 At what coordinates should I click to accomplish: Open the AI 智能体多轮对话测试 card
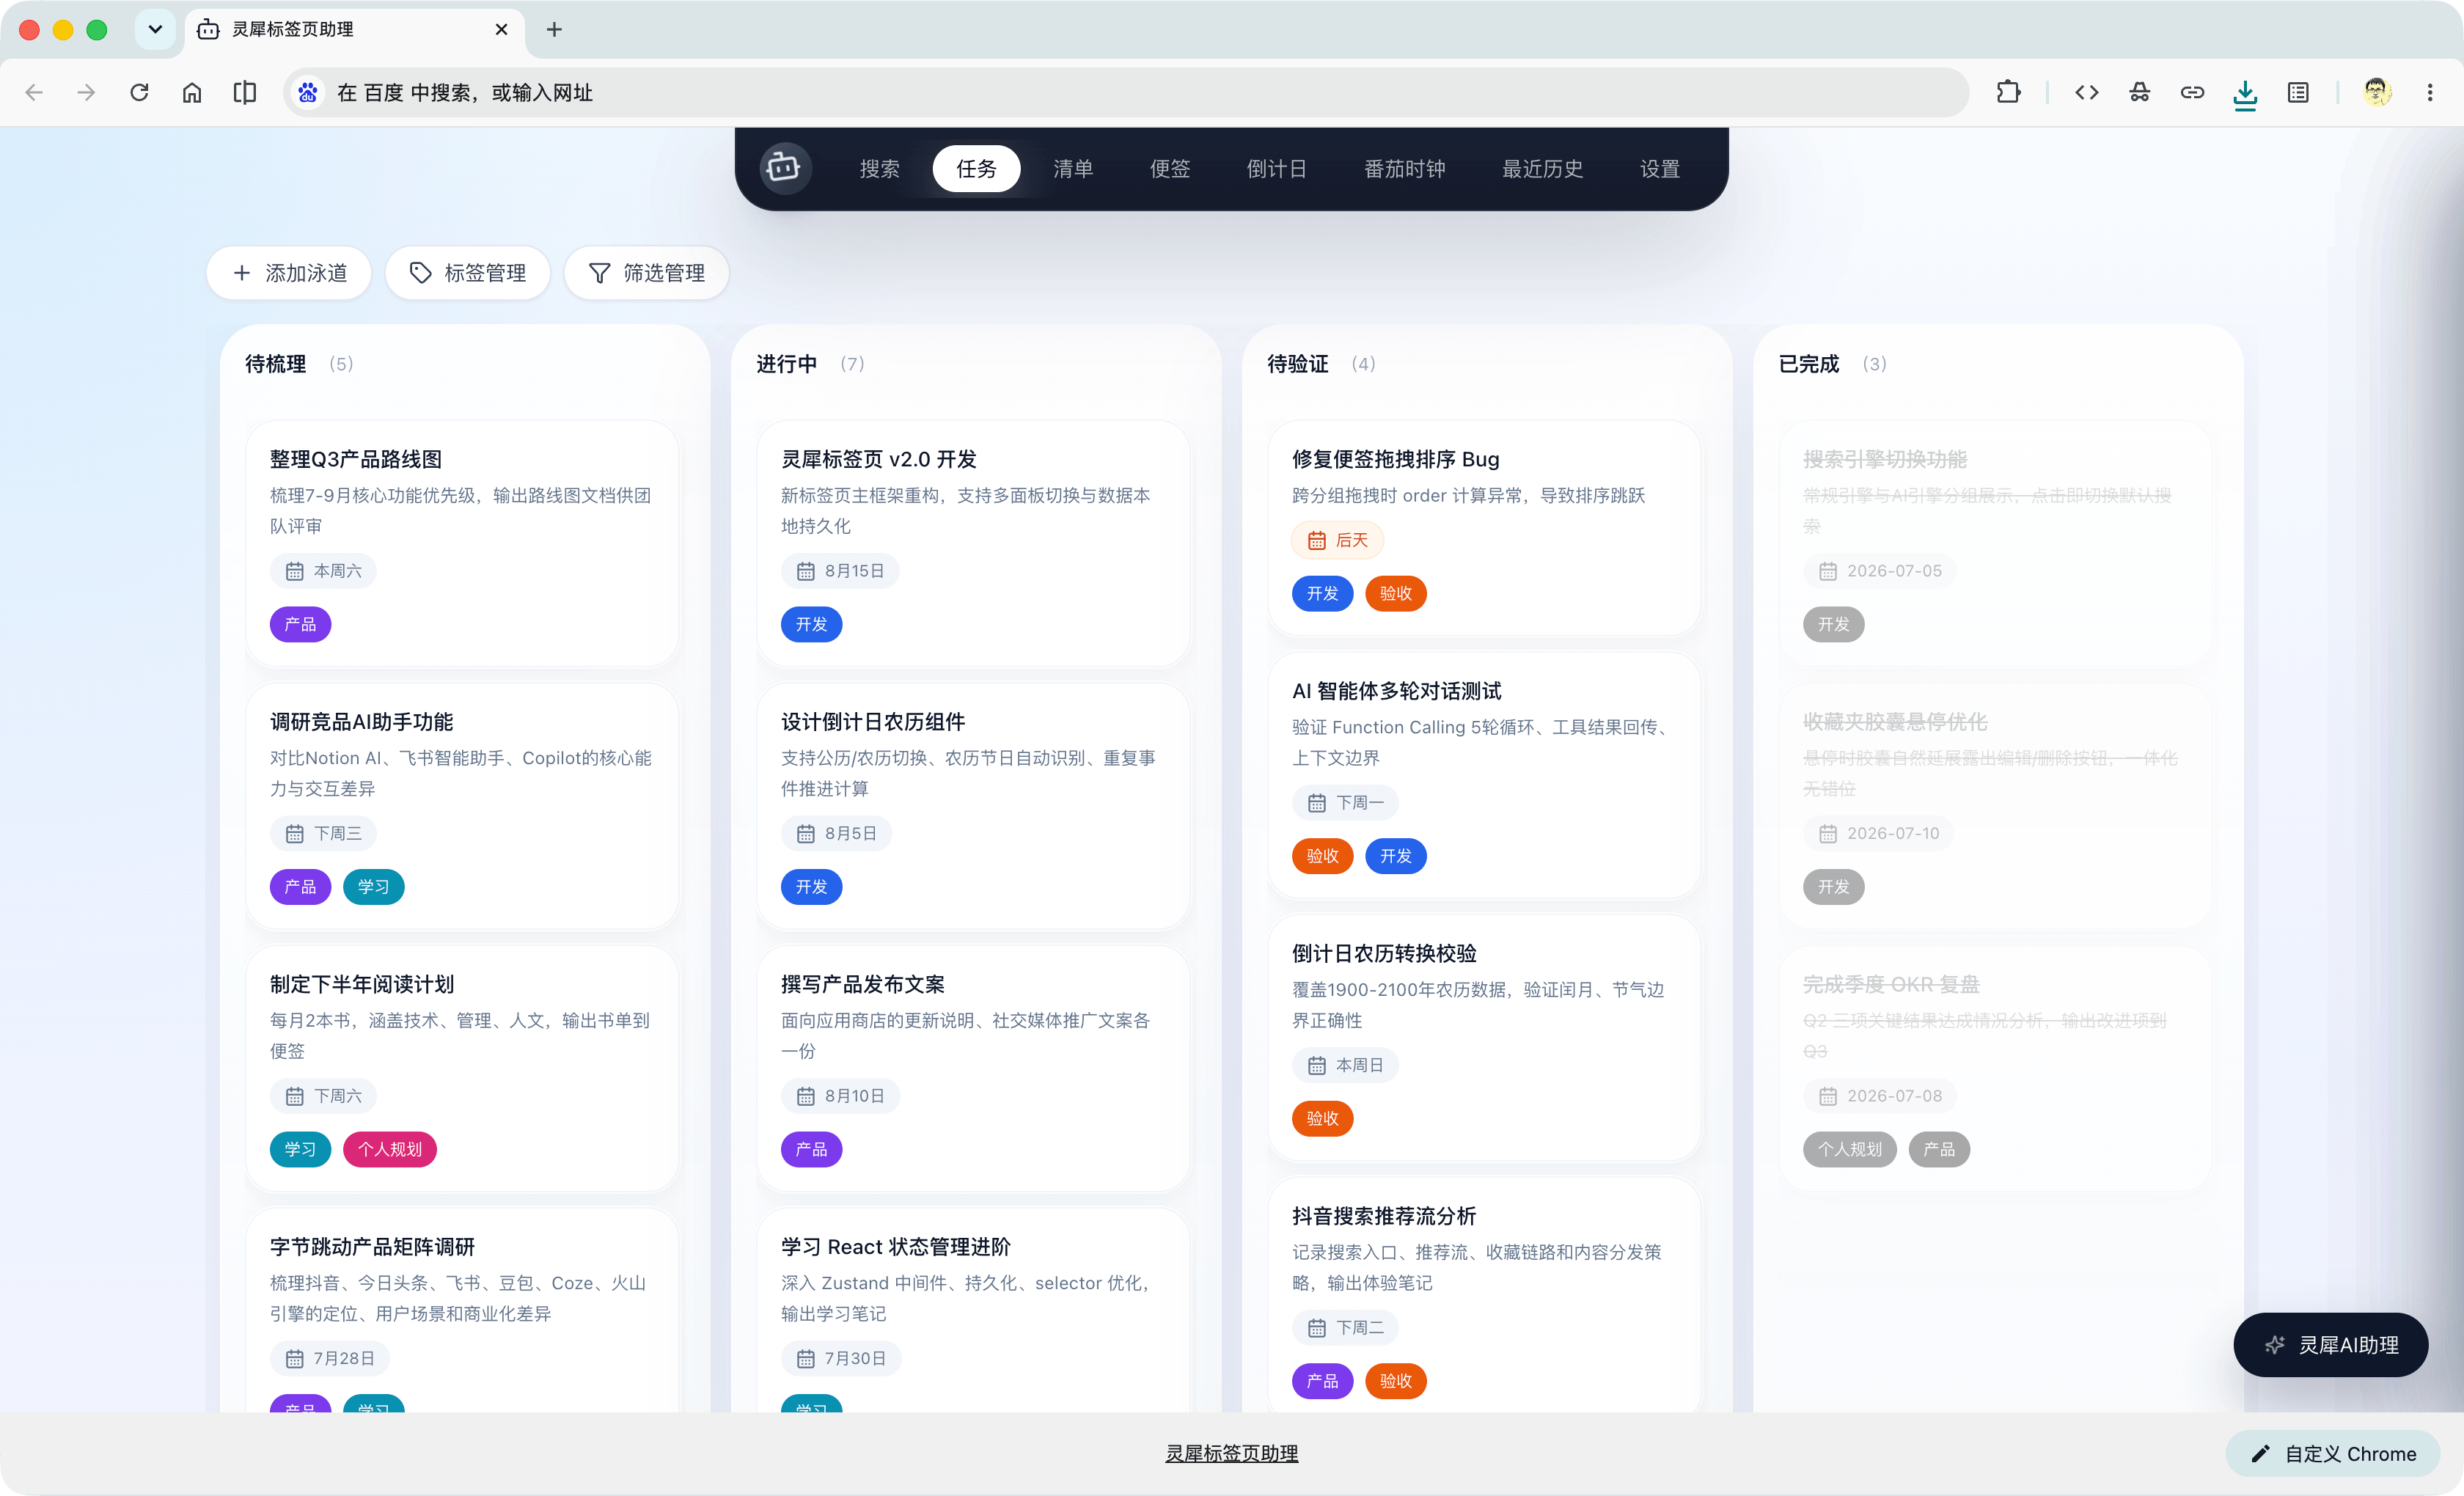(x=1484, y=775)
